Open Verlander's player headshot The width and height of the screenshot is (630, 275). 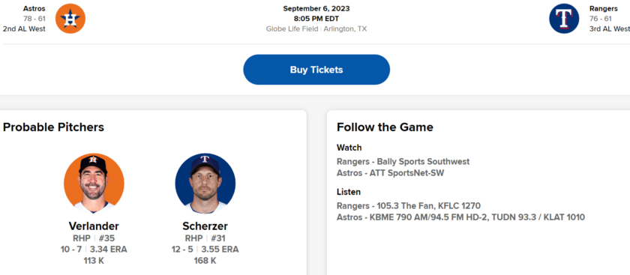(94, 183)
